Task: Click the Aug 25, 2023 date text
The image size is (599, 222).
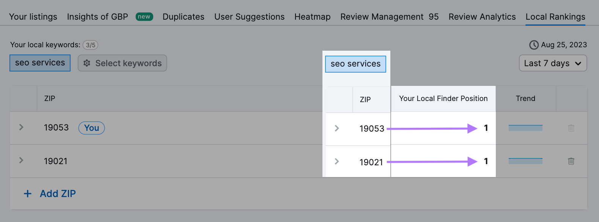Action: tap(564, 45)
